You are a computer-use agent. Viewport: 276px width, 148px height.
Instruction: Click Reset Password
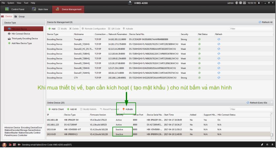coord(110,109)
